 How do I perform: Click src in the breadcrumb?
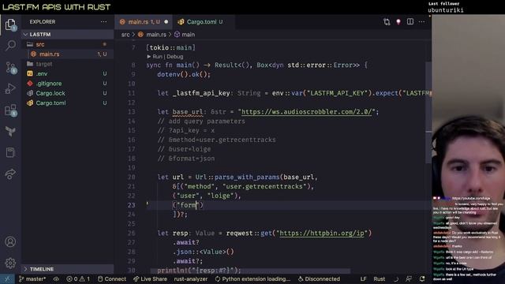(125, 35)
